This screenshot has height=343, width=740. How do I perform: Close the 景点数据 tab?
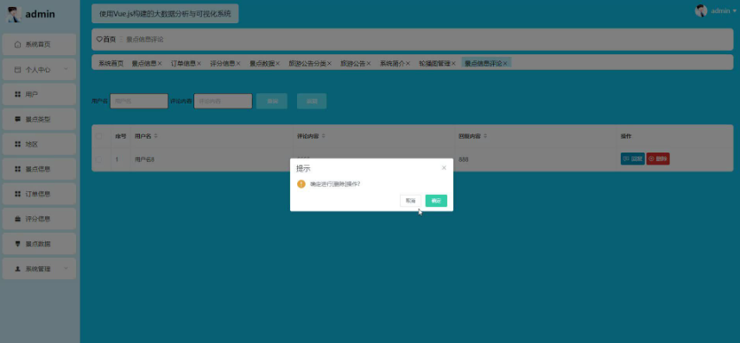(x=277, y=63)
